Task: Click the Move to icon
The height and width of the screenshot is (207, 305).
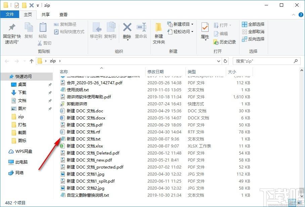Action: tap(97, 27)
